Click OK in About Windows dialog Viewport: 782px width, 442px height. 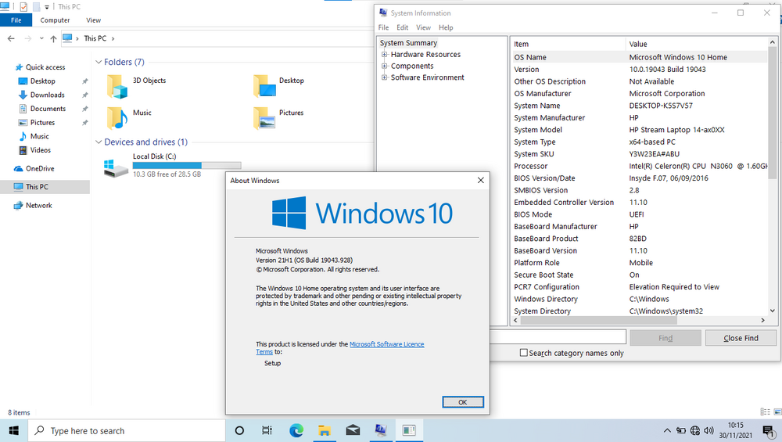point(463,402)
